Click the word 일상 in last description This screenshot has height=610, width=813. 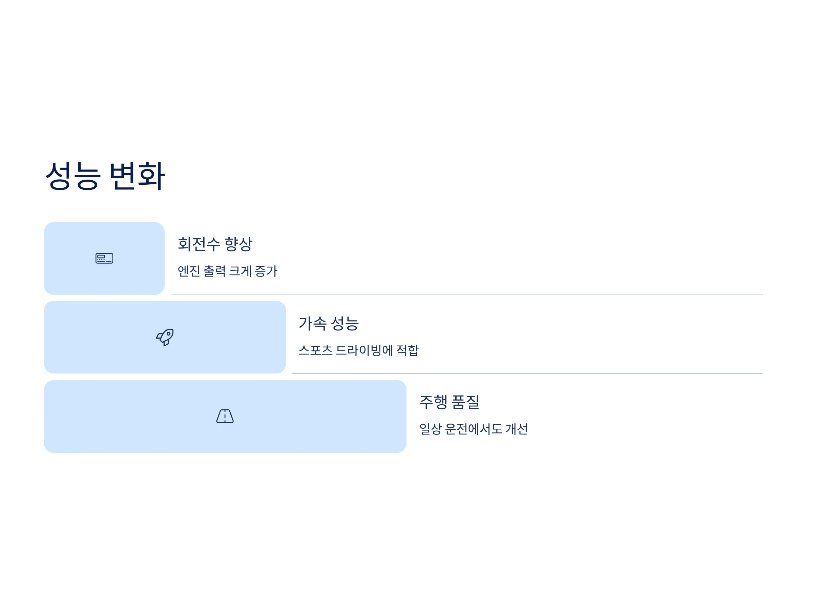point(431,429)
